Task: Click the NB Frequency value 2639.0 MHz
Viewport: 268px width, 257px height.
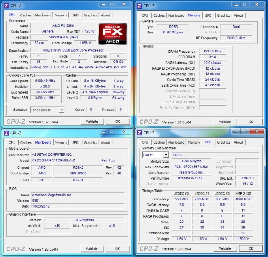Action: coord(236,38)
